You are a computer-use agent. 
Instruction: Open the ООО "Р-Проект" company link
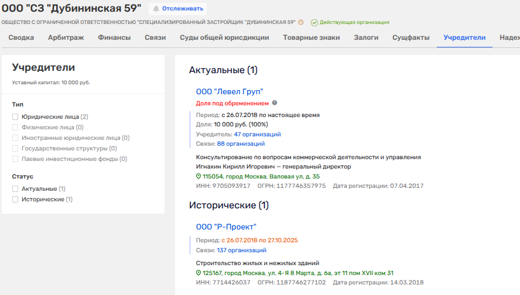226,227
